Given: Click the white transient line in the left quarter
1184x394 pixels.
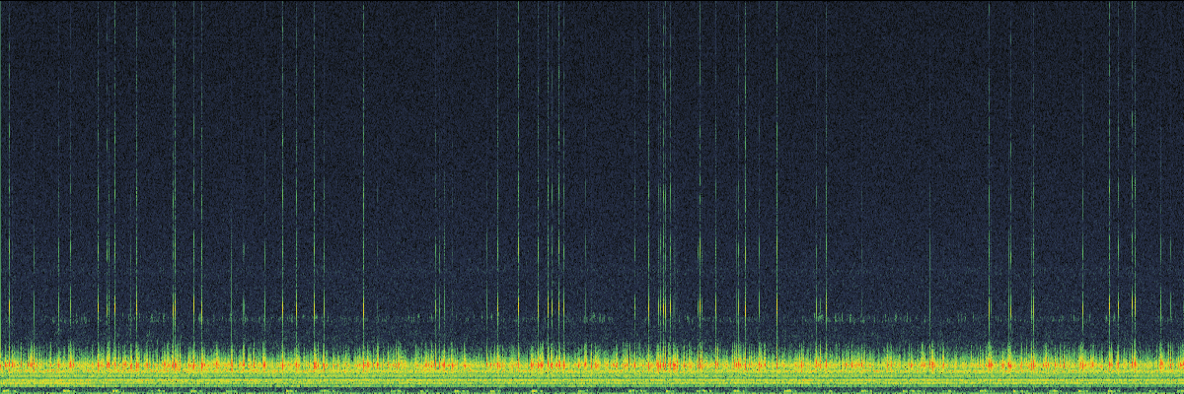Looking at the screenshot, I should 175,148.
